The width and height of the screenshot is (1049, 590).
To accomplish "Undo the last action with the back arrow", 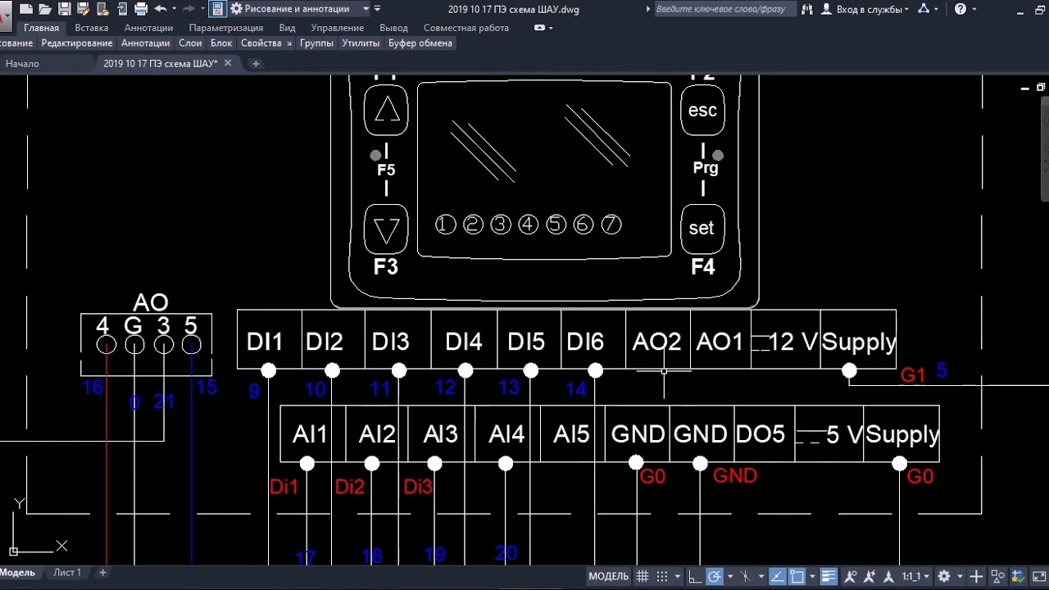I will 160,9.
